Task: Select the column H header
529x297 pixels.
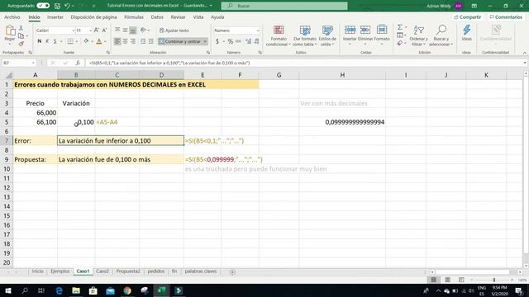Action: coord(342,75)
